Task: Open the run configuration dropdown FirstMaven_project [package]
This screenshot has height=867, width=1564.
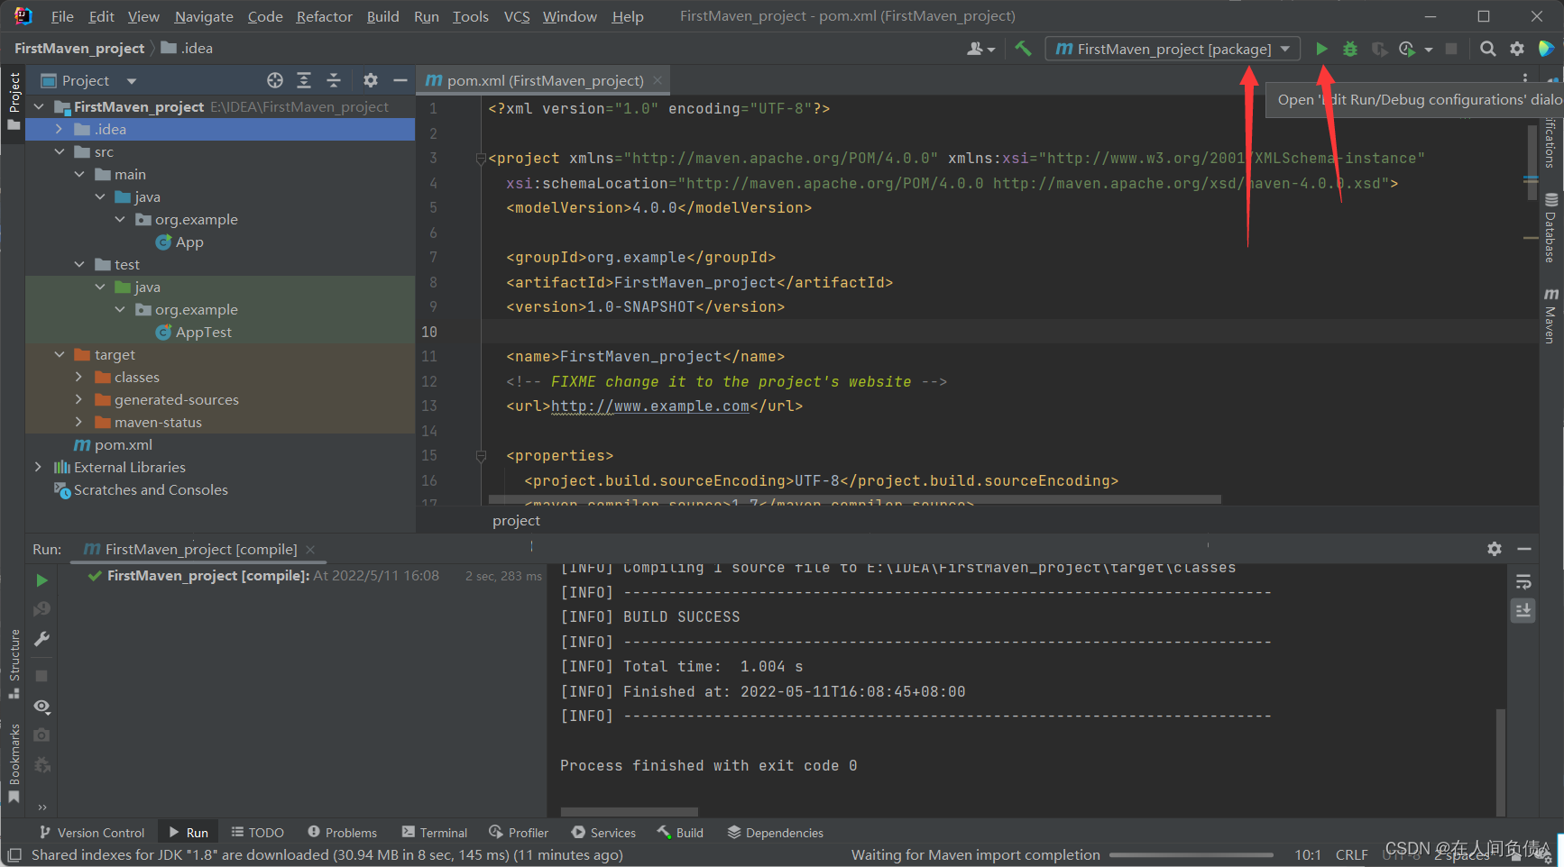Action: pos(1173,49)
